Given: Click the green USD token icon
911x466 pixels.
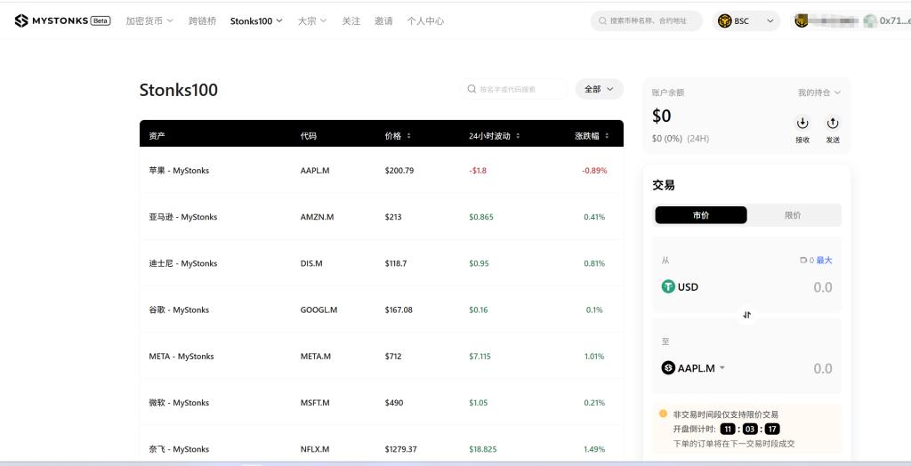Looking at the screenshot, I should [668, 286].
